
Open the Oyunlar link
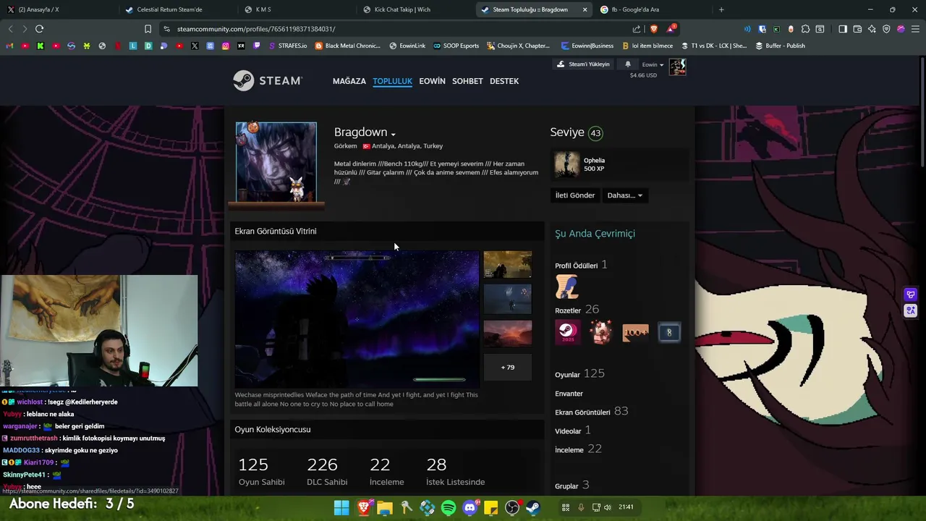tap(567, 375)
